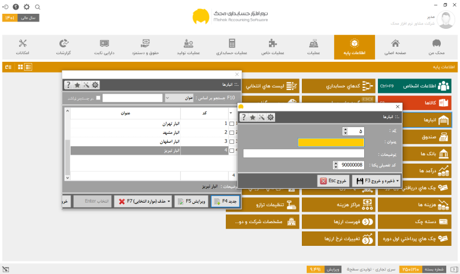The image size is (460, 274).
Task: Open the settings gear in the Anbarha form header
Action: click(x=271, y=118)
